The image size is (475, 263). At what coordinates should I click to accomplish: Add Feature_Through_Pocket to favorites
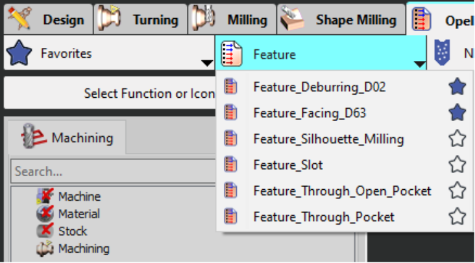click(457, 216)
